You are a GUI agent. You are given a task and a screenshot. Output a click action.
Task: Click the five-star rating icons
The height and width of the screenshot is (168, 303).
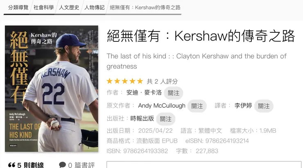pyautogui.click(x=125, y=81)
